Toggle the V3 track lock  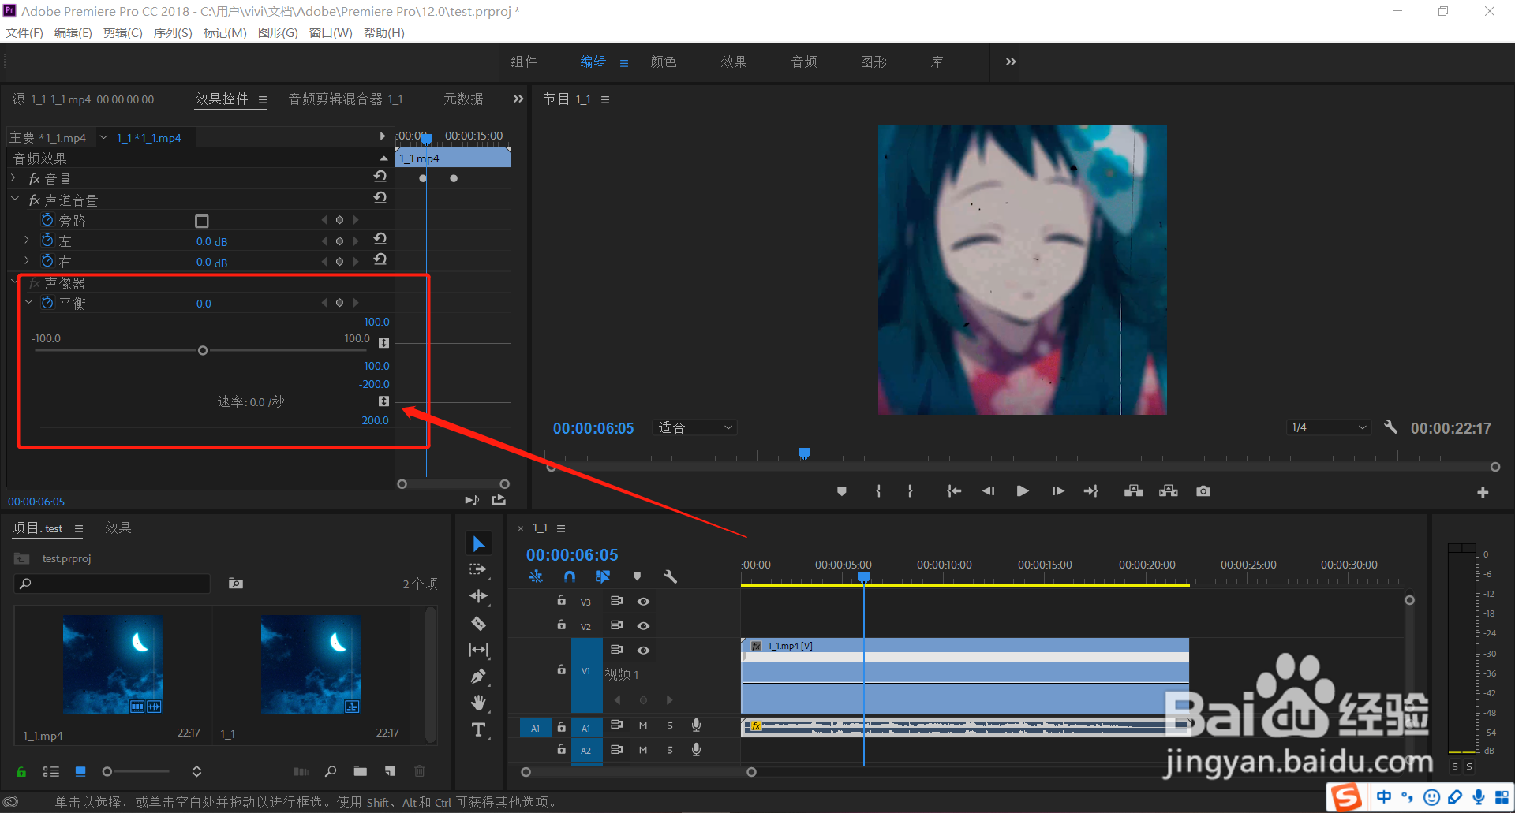(x=561, y=600)
